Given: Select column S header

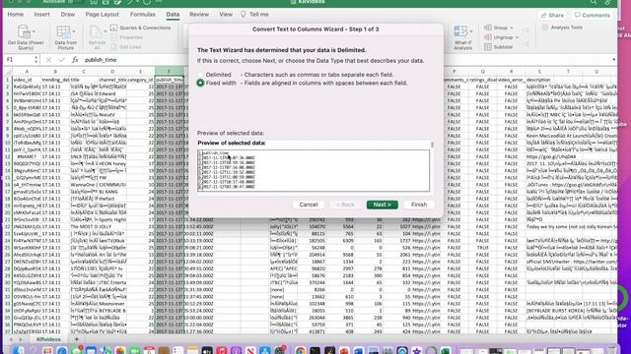Looking at the screenshot, I should pos(539,72).
